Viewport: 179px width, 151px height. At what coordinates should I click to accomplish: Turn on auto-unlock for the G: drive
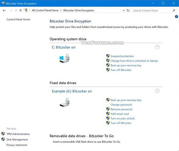pos(122,119)
